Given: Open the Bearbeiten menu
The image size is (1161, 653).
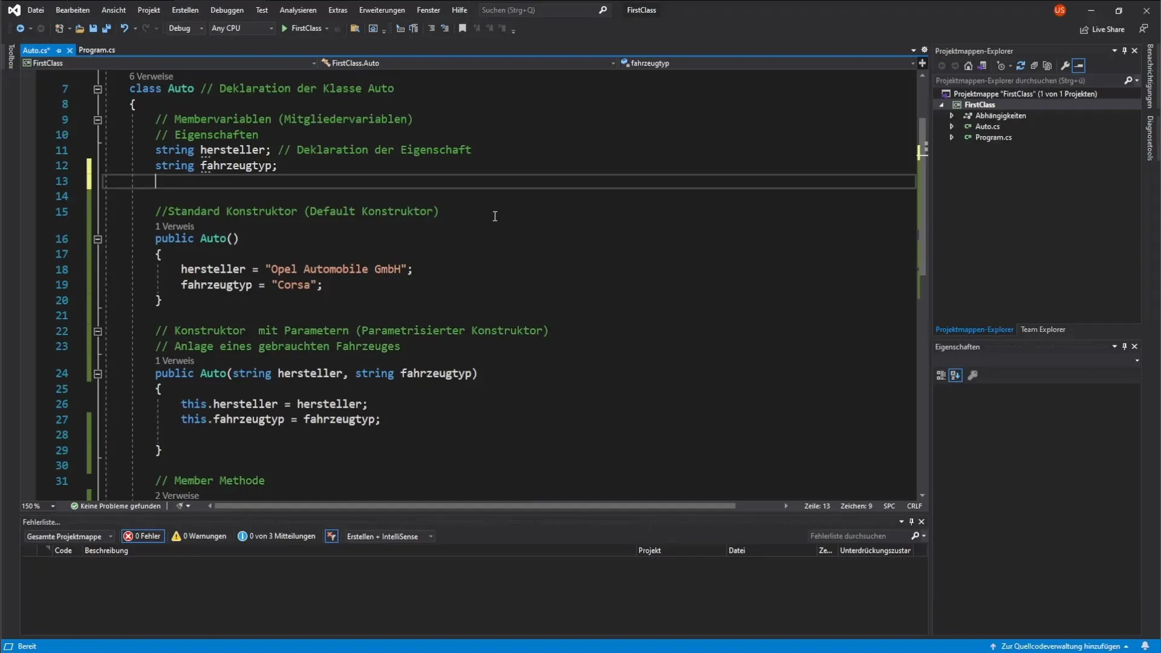Looking at the screenshot, I should pos(73,10).
